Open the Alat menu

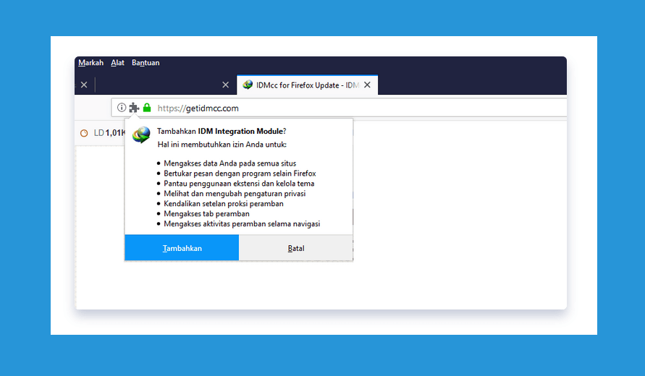pos(118,63)
